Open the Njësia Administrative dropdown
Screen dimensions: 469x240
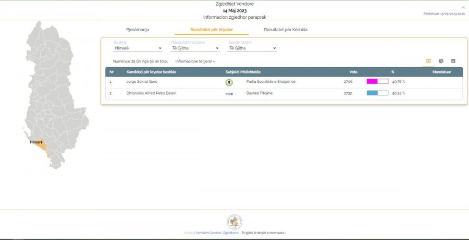195,48
